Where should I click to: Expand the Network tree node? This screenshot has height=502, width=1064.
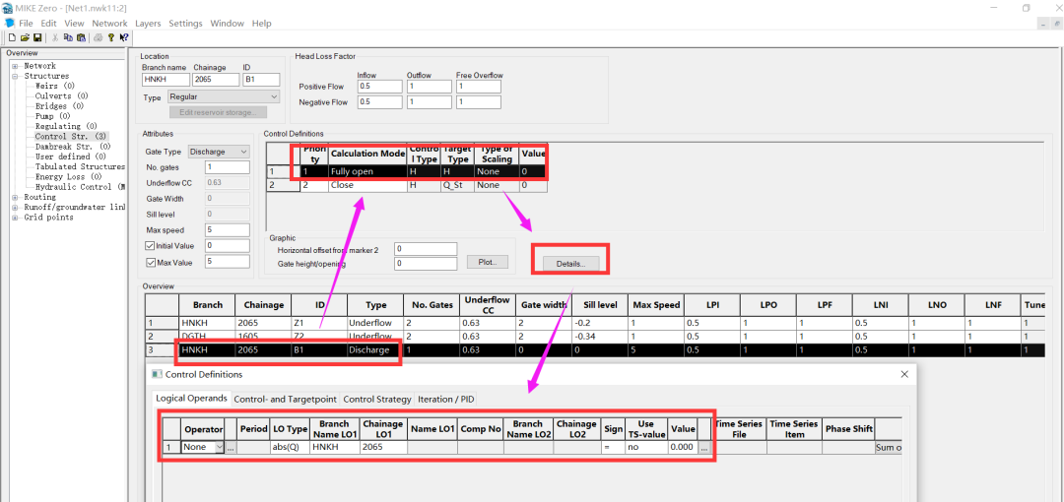pos(14,67)
